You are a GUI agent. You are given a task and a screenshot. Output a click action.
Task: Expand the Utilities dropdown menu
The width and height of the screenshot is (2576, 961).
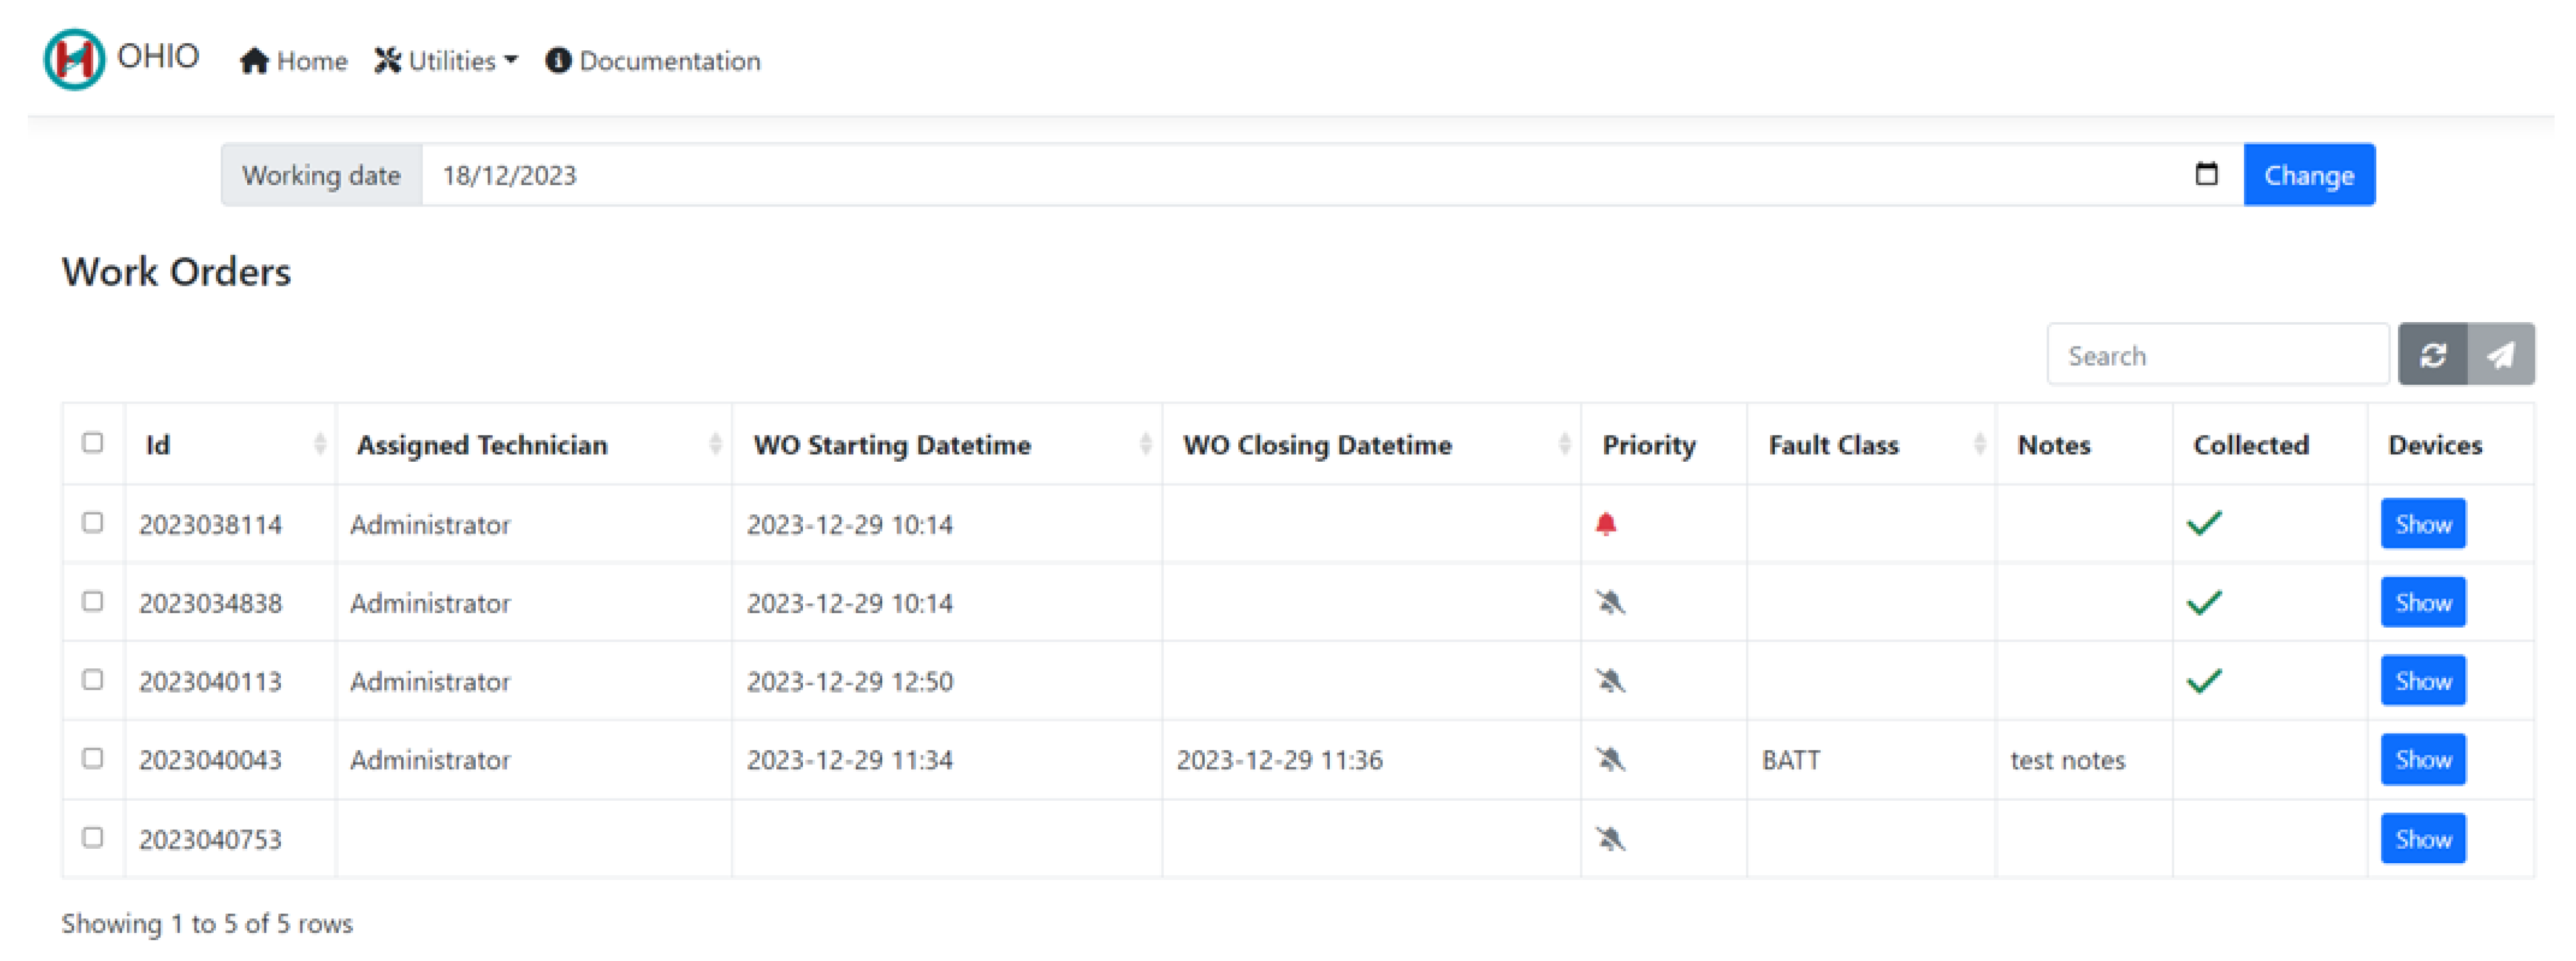click(447, 61)
